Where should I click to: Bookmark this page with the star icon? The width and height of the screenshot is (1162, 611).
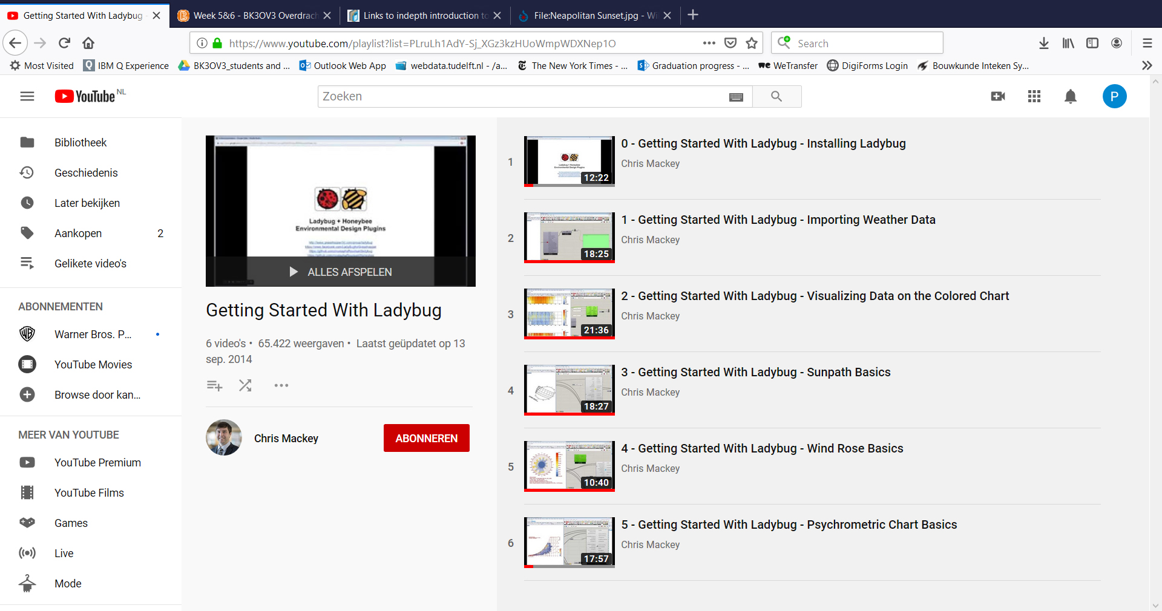tap(752, 43)
